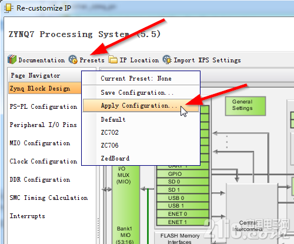
Task: Open the Documentation toolbar label
Action: click(x=42, y=60)
